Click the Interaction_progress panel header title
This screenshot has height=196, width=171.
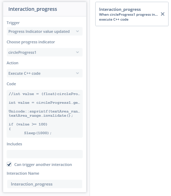tap(33, 9)
